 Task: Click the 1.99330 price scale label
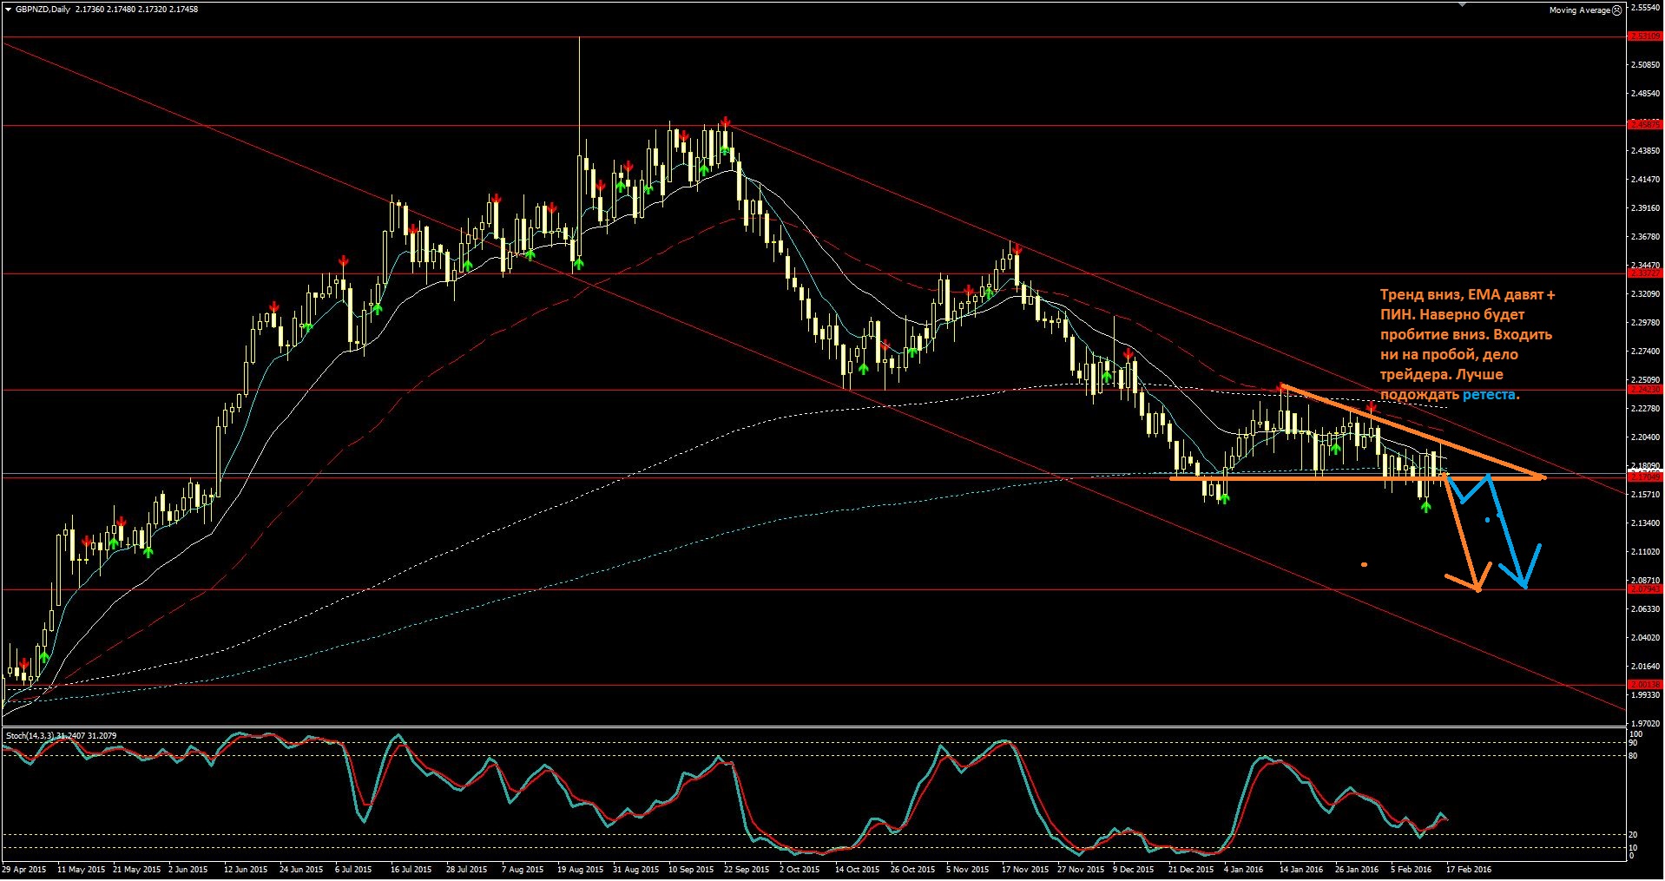click(1646, 695)
